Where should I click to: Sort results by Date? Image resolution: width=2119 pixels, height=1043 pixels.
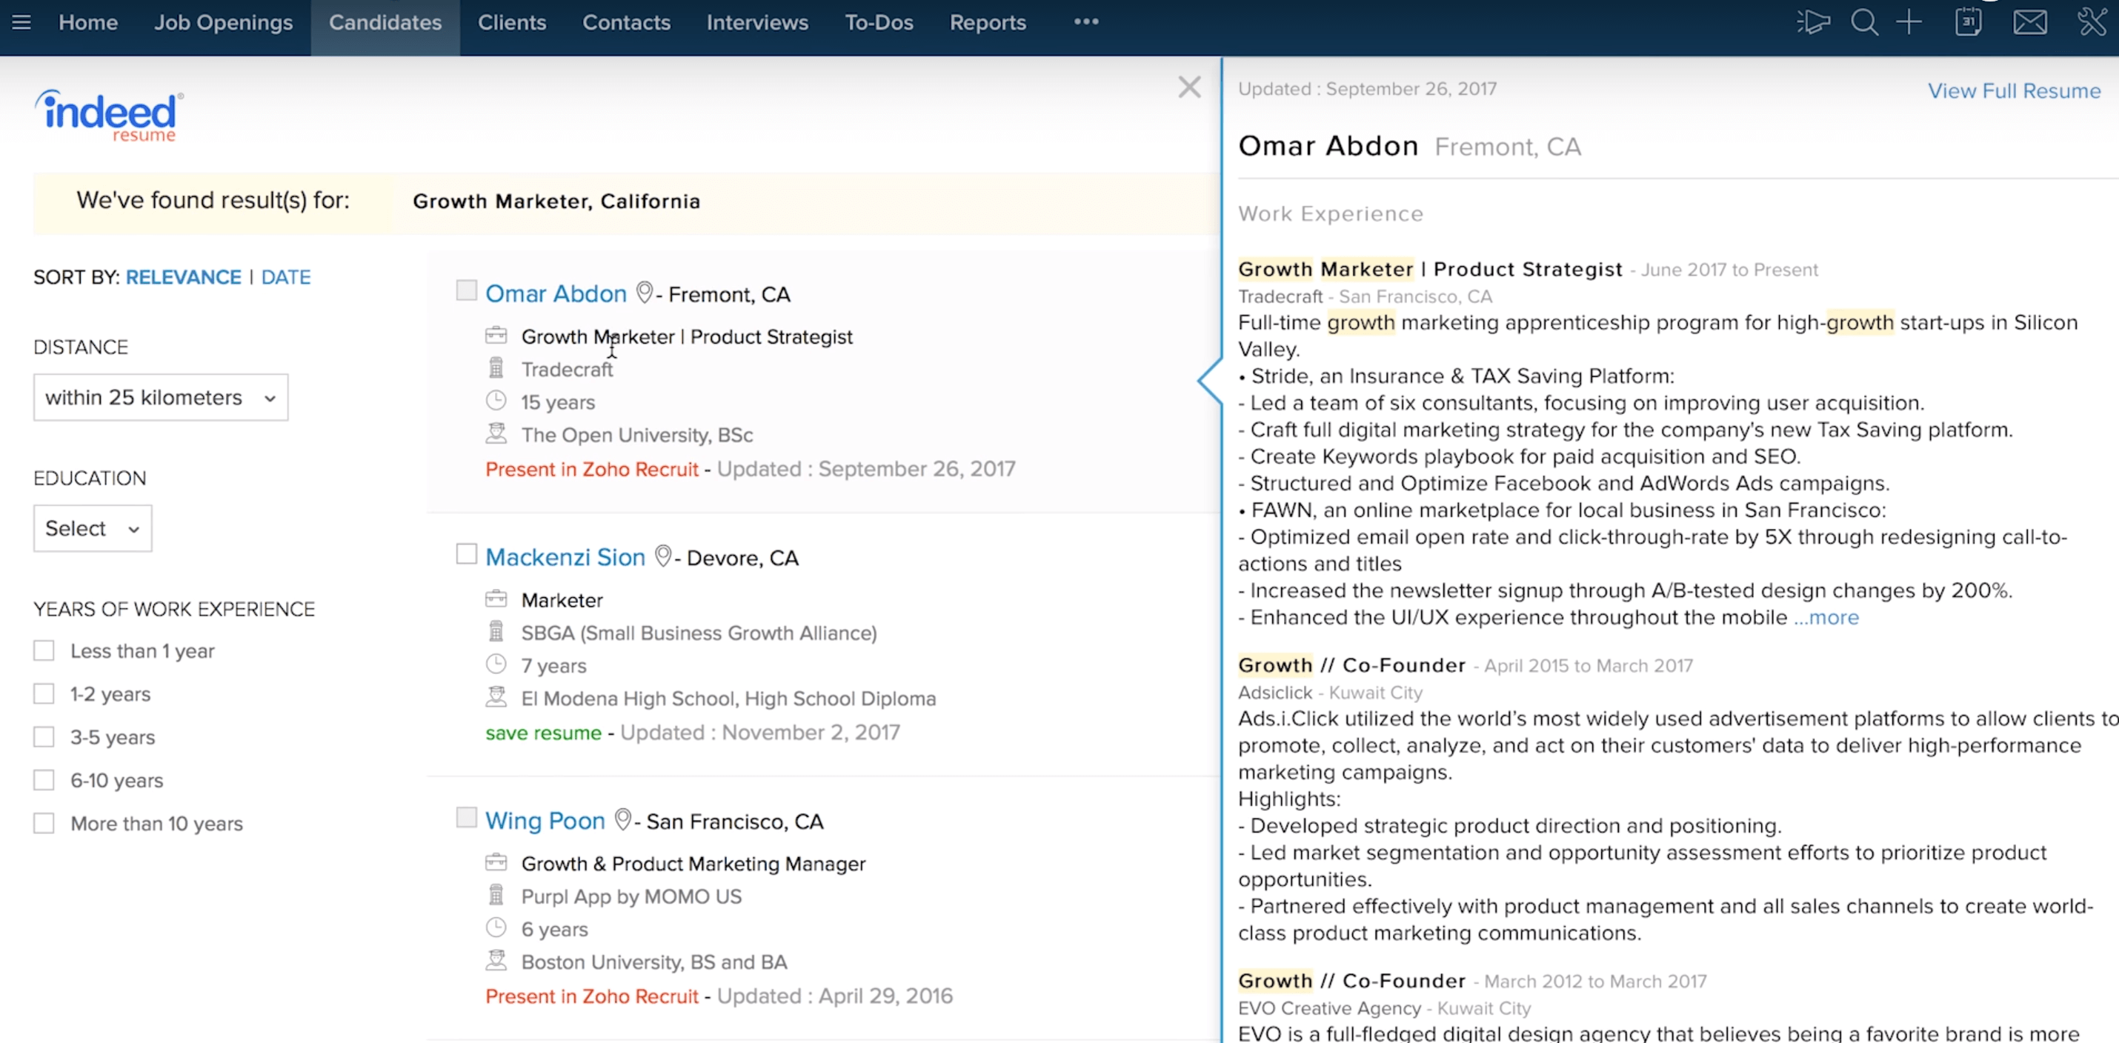(285, 277)
